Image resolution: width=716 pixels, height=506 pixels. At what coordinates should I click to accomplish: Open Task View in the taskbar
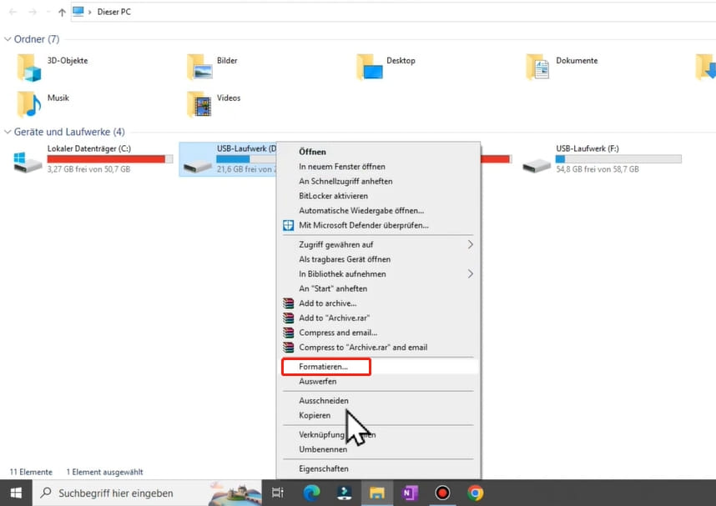point(278,493)
